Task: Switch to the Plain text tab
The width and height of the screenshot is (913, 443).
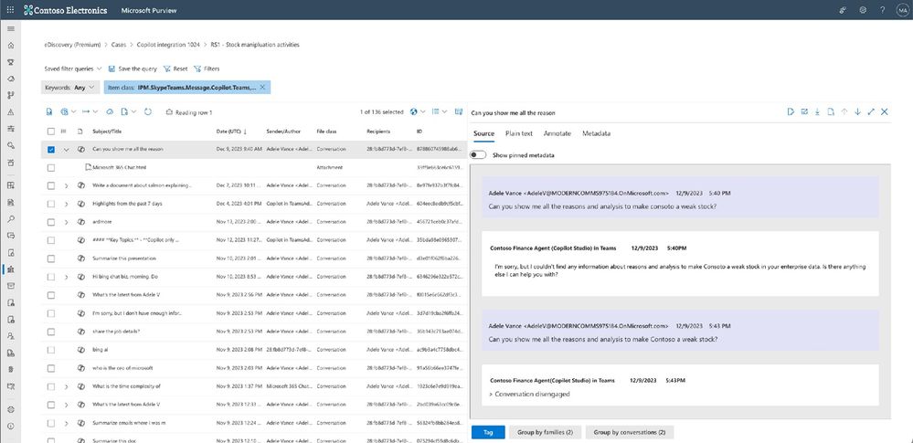Action: (519, 133)
